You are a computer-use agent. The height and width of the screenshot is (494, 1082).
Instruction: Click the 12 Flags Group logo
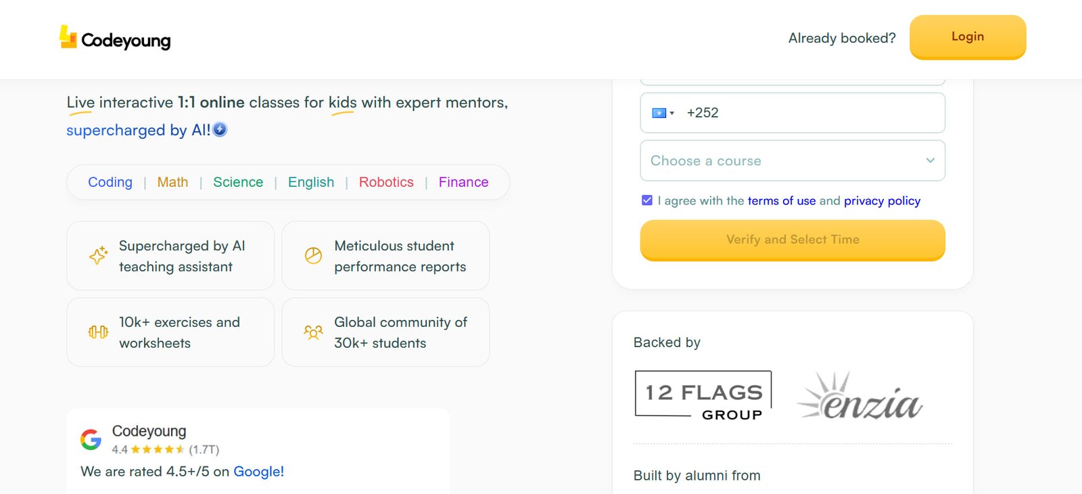coord(703,397)
